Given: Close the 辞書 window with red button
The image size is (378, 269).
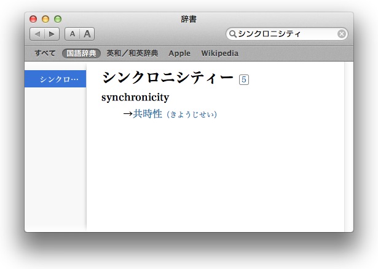Looking at the screenshot, I should click(x=33, y=19).
